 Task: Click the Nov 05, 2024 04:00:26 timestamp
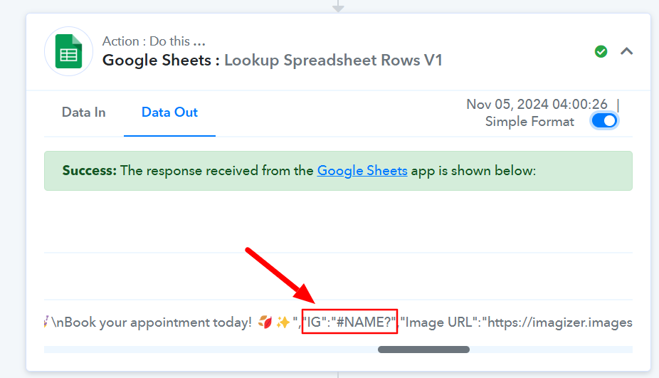pos(537,104)
